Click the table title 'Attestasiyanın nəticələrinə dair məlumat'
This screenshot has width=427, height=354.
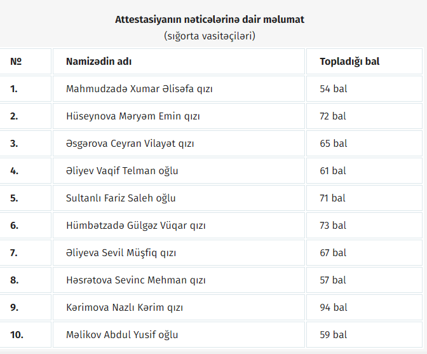tap(210, 20)
